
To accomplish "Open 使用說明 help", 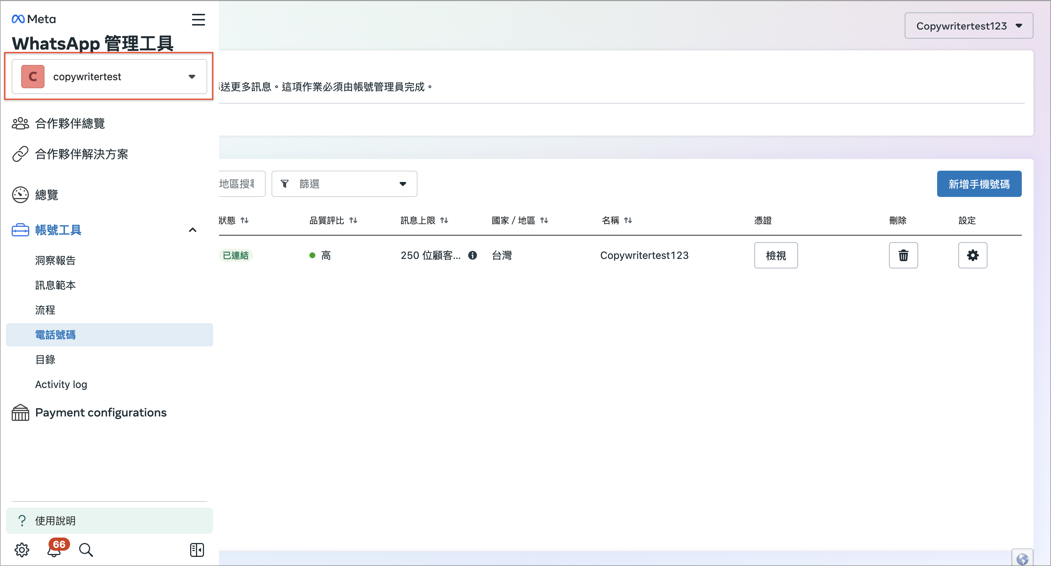I will (109, 521).
